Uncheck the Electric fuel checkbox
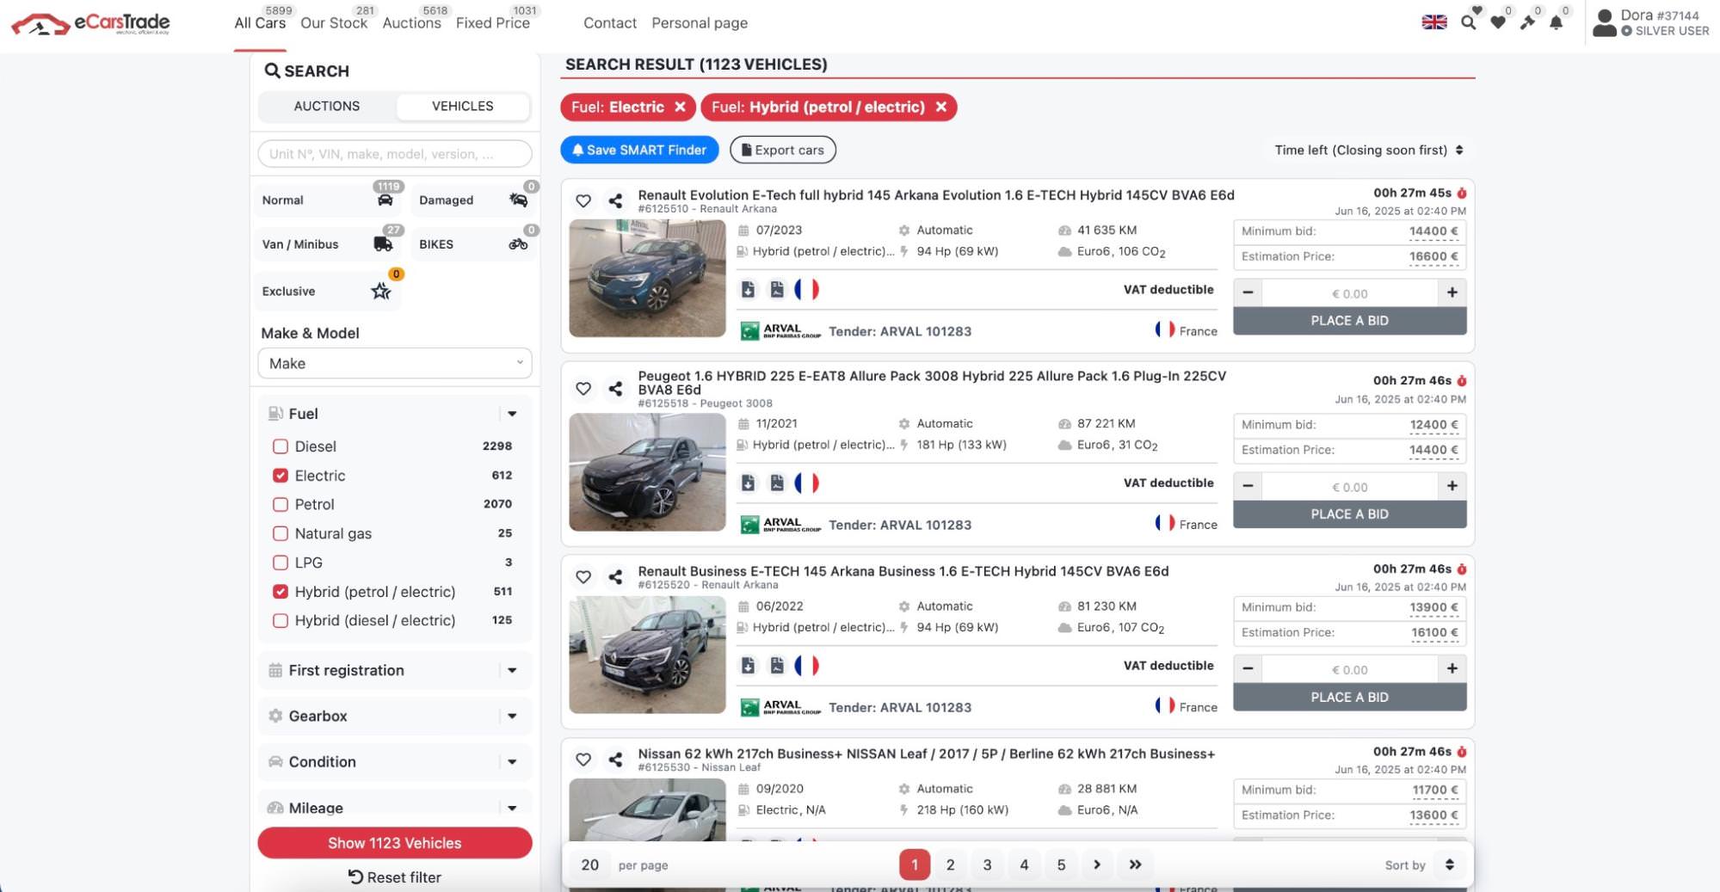This screenshot has height=892, width=1720. (281, 475)
